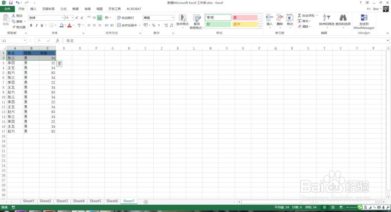This screenshot has height=212, width=391.
Task: Open the font name dropdown
Action: coord(63,18)
